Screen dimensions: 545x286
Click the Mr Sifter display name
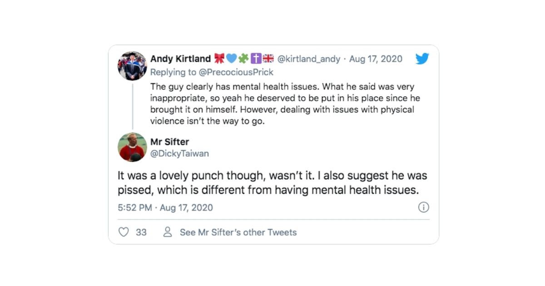[x=169, y=142]
